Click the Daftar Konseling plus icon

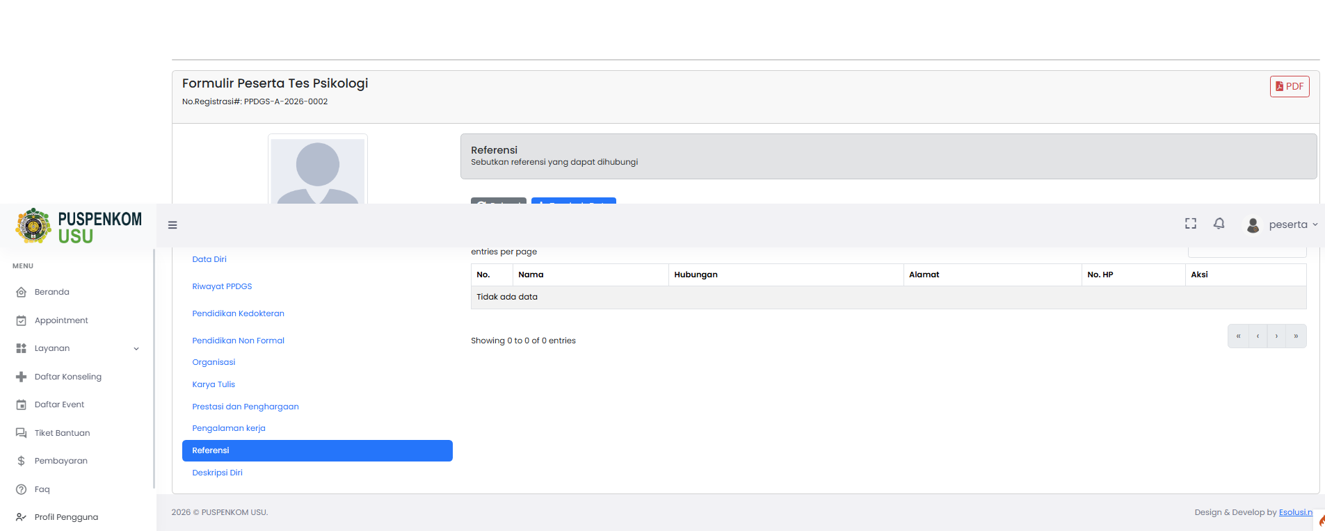pyautogui.click(x=21, y=377)
